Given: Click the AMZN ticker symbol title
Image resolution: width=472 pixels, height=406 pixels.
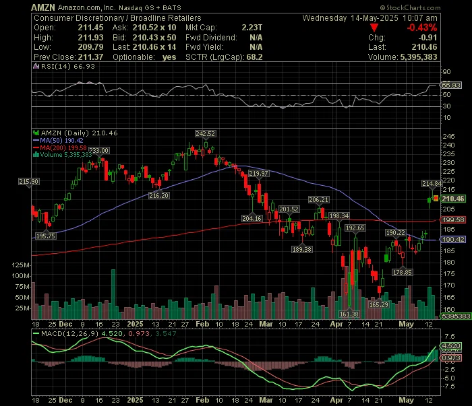Looking at the screenshot, I should pyautogui.click(x=43, y=7).
